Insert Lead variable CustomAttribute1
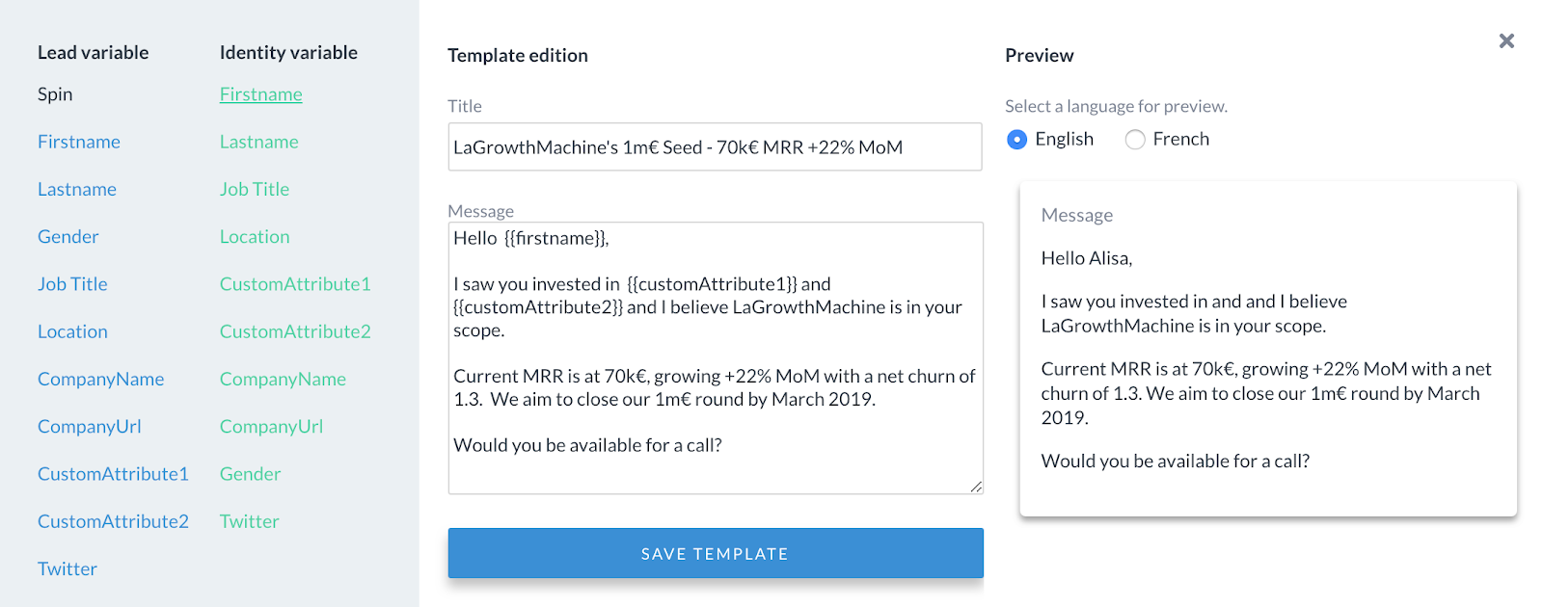 (x=113, y=474)
